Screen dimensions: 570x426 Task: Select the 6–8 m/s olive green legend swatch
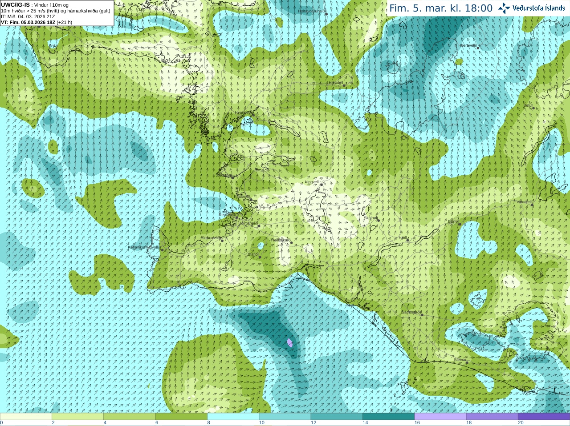point(181,417)
